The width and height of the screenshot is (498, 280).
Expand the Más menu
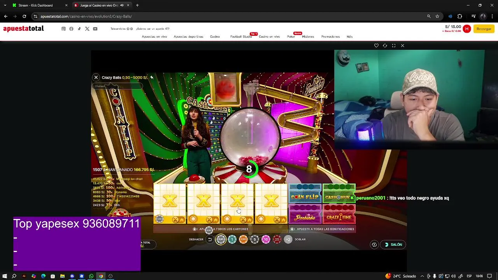pyautogui.click(x=349, y=37)
